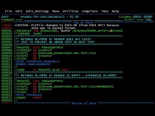The height and width of the screenshot is (116, 155).
Task: Click the Columns 00001 00080 indicator
Action: (x=136, y=17)
